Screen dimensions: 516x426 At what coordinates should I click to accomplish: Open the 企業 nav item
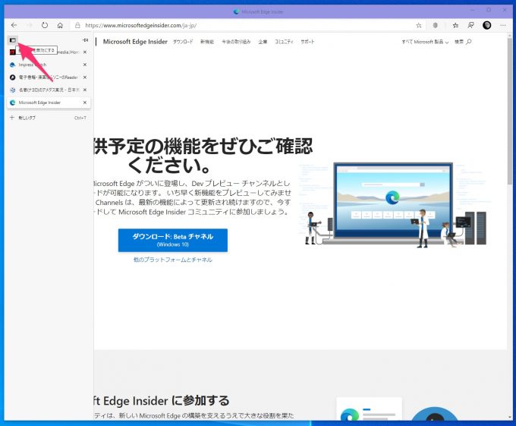pyautogui.click(x=263, y=42)
